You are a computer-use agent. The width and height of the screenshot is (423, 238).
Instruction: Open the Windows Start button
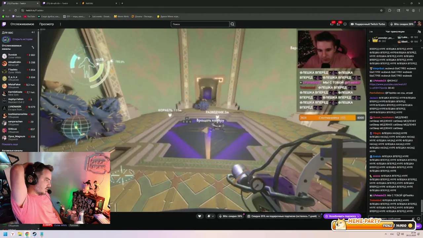pos(5,234)
